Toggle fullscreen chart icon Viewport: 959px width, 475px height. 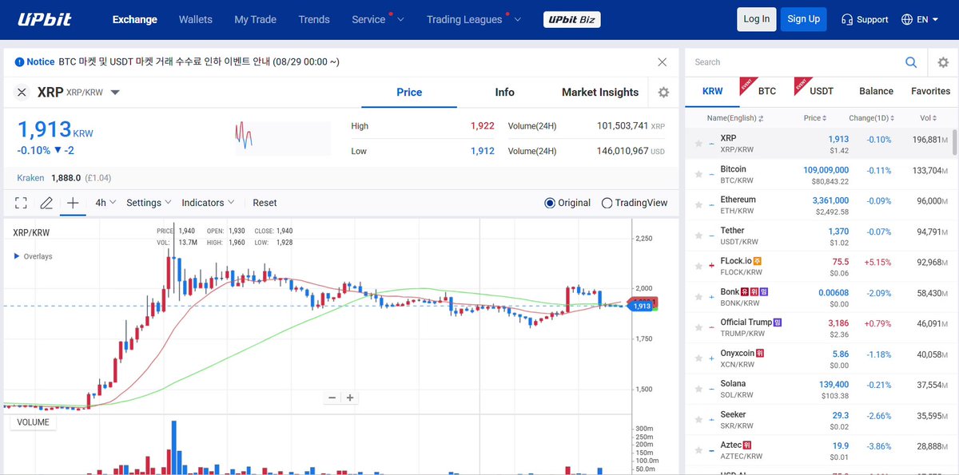pyautogui.click(x=22, y=203)
